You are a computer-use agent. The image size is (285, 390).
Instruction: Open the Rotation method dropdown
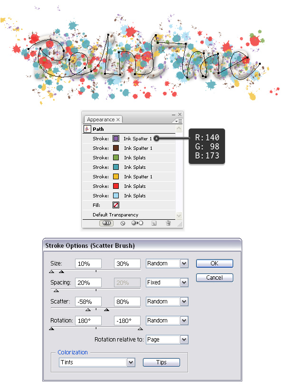point(184,321)
